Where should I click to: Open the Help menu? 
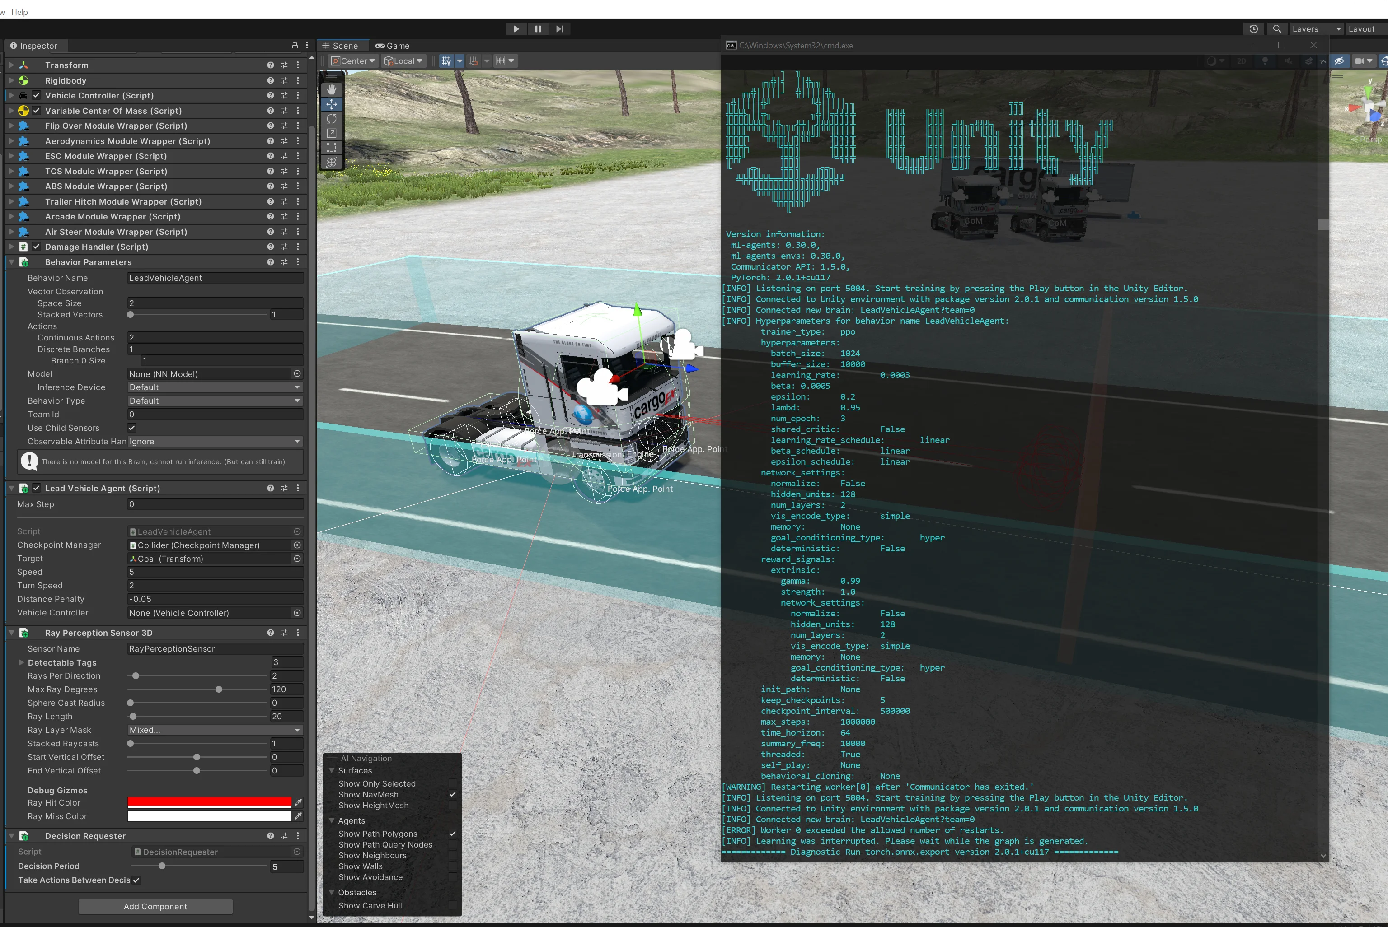tap(19, 12)
